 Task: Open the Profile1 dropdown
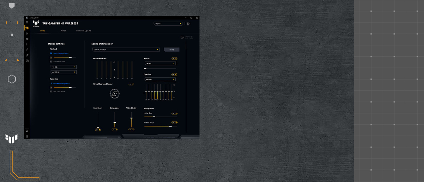point(168,24)
